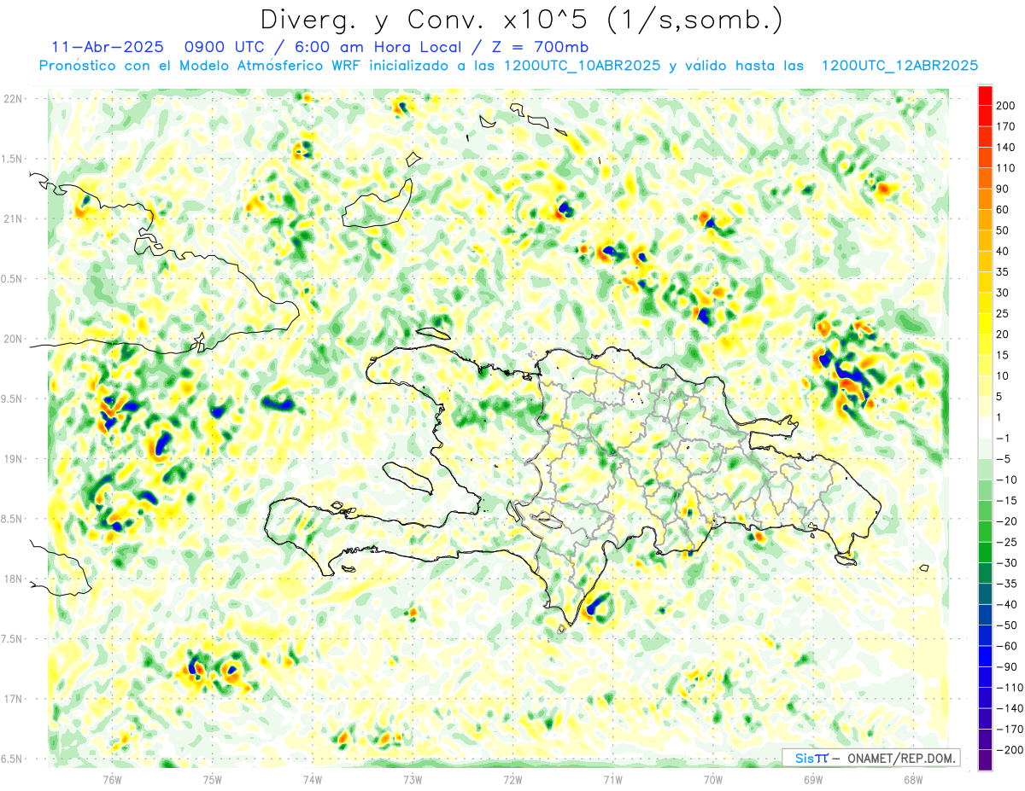
Task: Click the '-90' color scale label
Action: coord(1006,667)
